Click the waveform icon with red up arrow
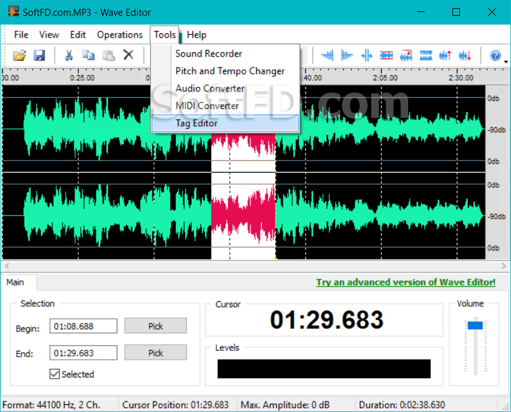This screenshot has width=511, height=412. [x=445, y=55]
